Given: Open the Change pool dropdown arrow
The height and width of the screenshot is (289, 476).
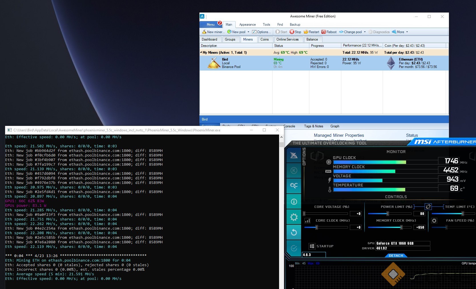Looking at the screenshot, I should coord(365,32).
